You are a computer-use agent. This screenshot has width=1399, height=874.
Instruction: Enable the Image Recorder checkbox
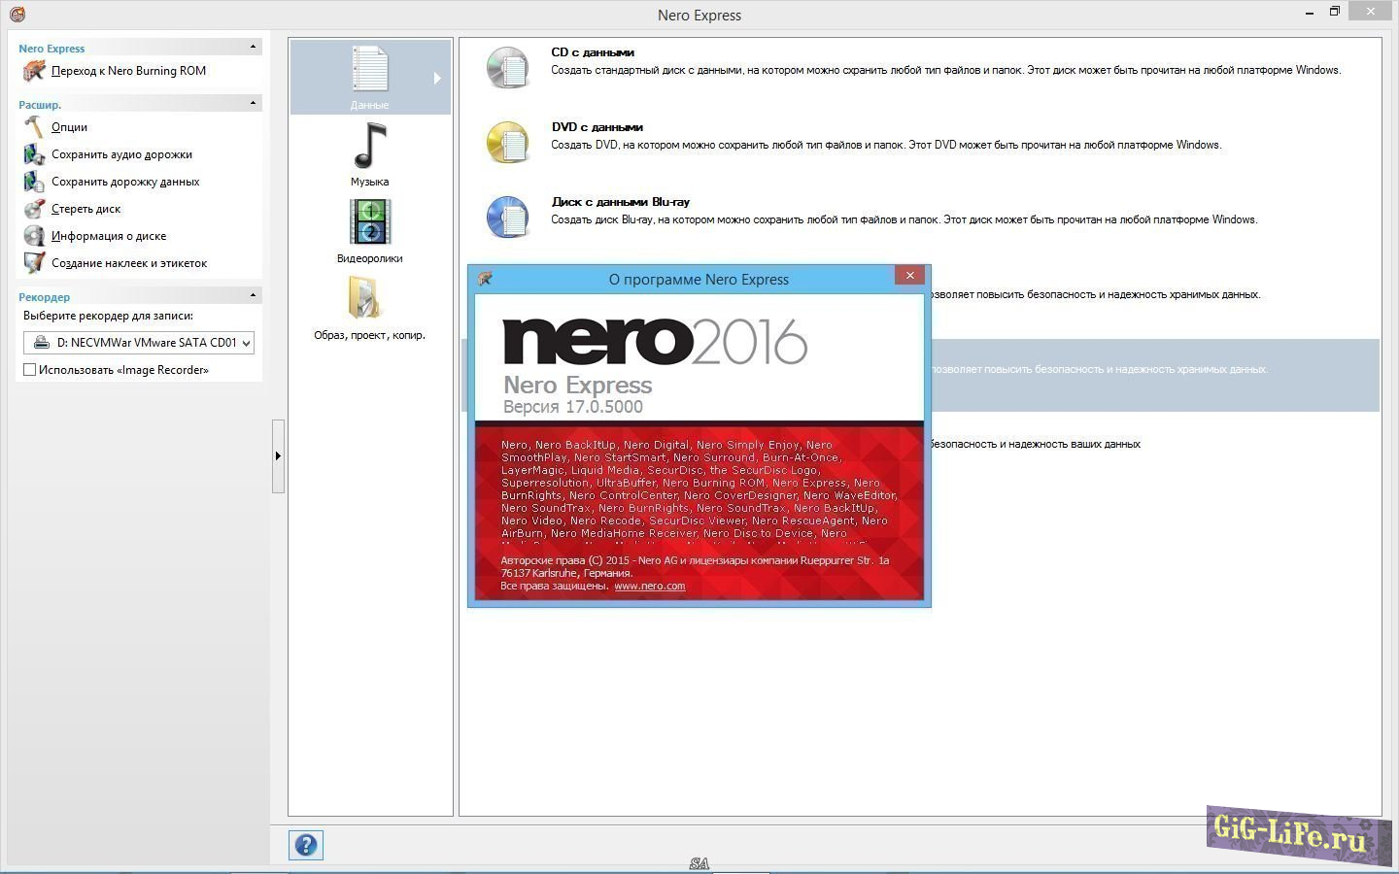pos(30,370)
